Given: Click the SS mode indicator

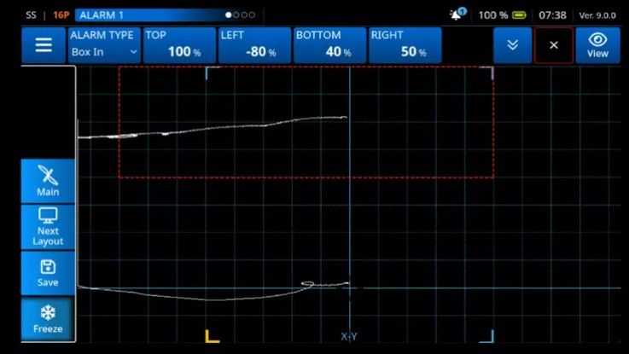Looking at the screenshot, I should [31, 15].
